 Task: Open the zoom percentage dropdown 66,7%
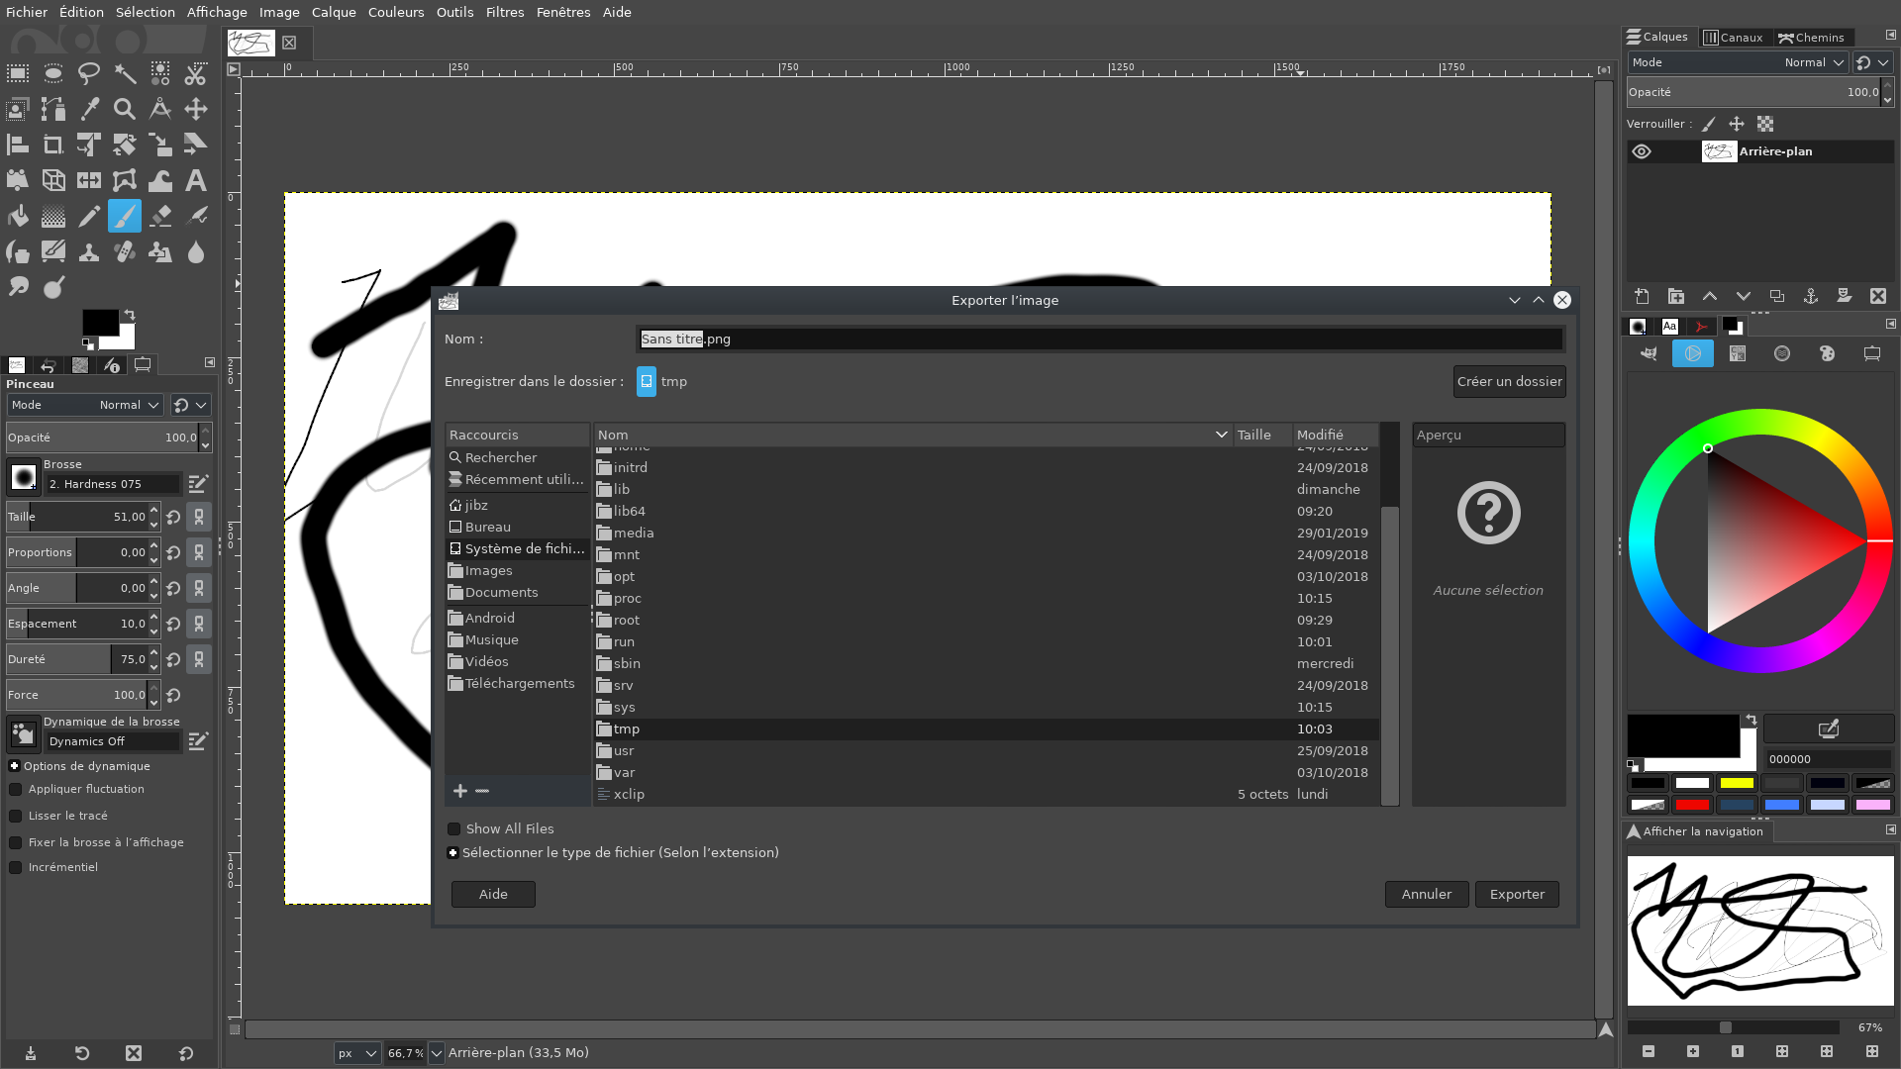point(436,1053)
